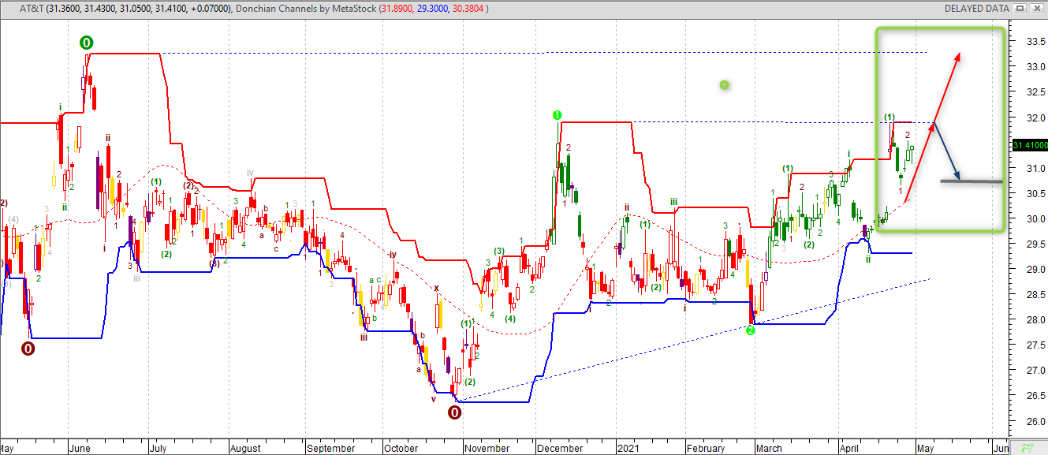Select the green wave 0 marker at June peak

87,43
